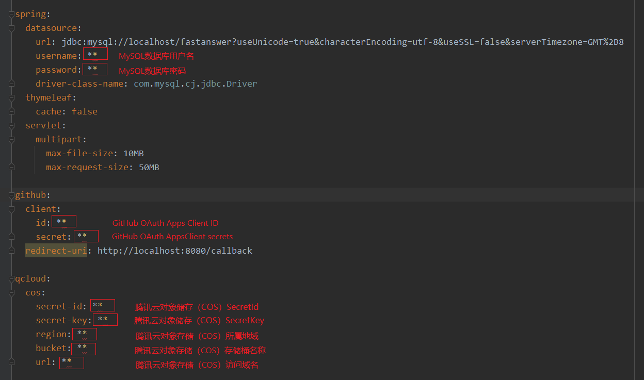Click the username key
Image resolution: width=644 pixels, height=380 pixels.
(x=56, y=56)
